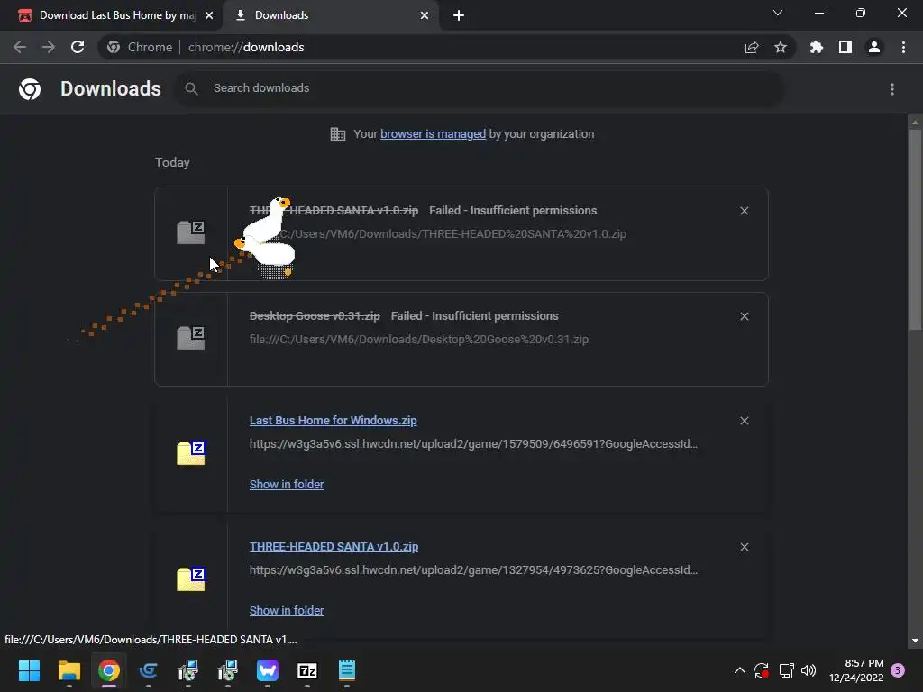Select the Last Bus Home source URL text

pyautogui.click(x=473, y=444)
